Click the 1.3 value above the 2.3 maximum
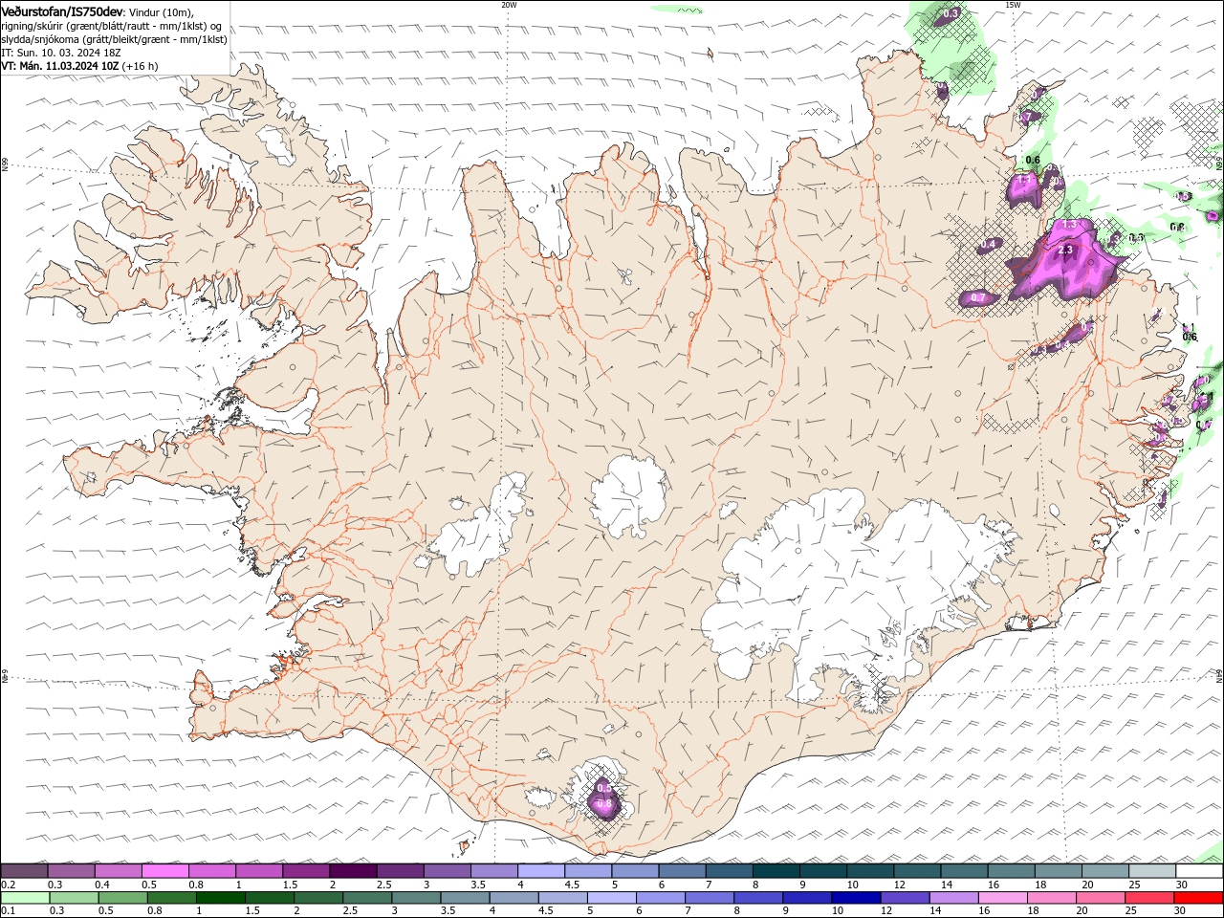The width and height of the screenshot is (1224, 918). click(x=1070, y=225)
